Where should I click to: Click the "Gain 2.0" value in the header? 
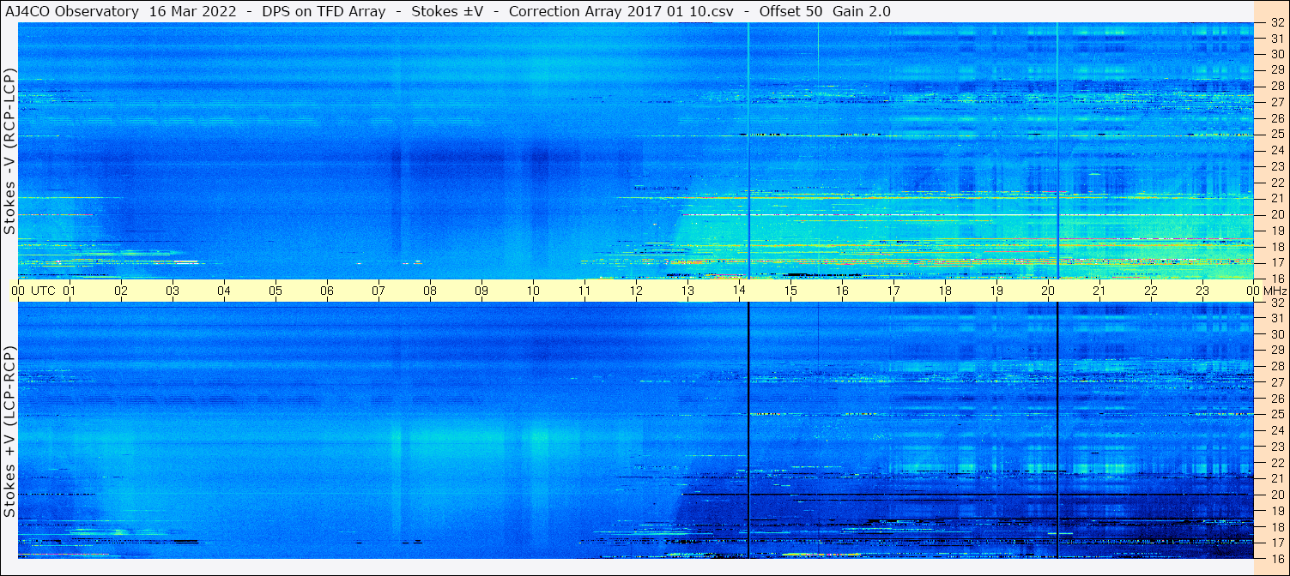(x=862, y=12)
